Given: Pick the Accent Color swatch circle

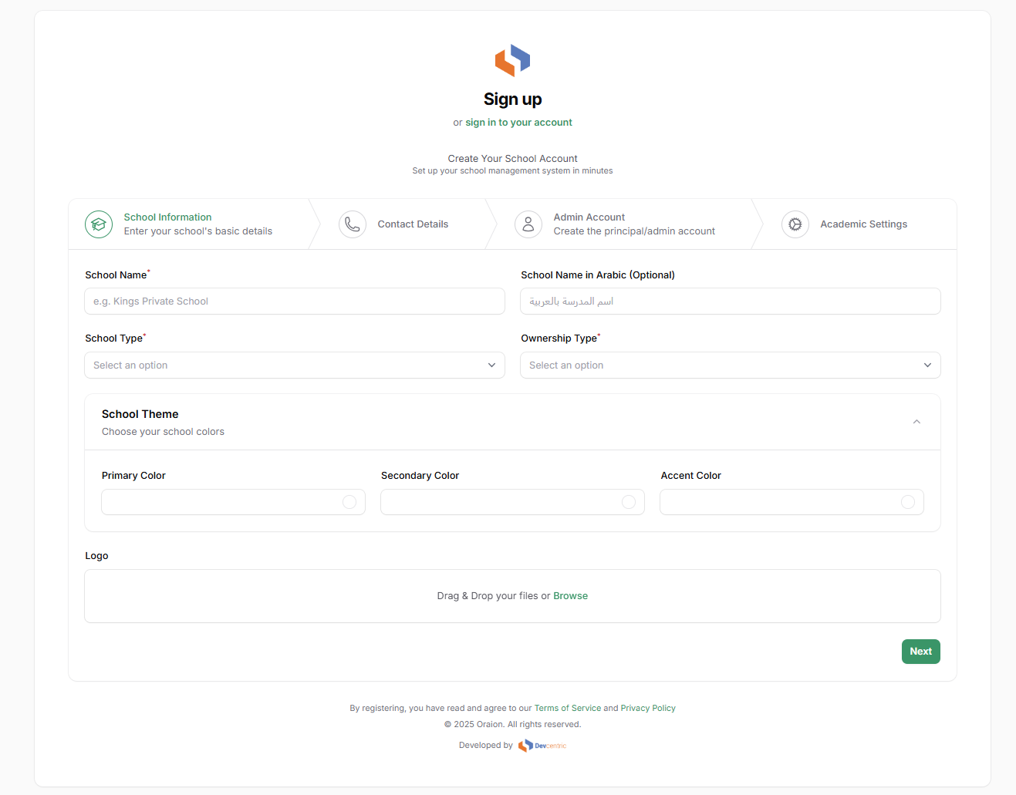Looking at the screenshot, I should 908,502.
